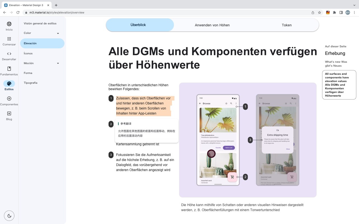Click the Auf dieser Seite label
The image size is (359, 224).
pyautogui.click(x=336, y=46)
